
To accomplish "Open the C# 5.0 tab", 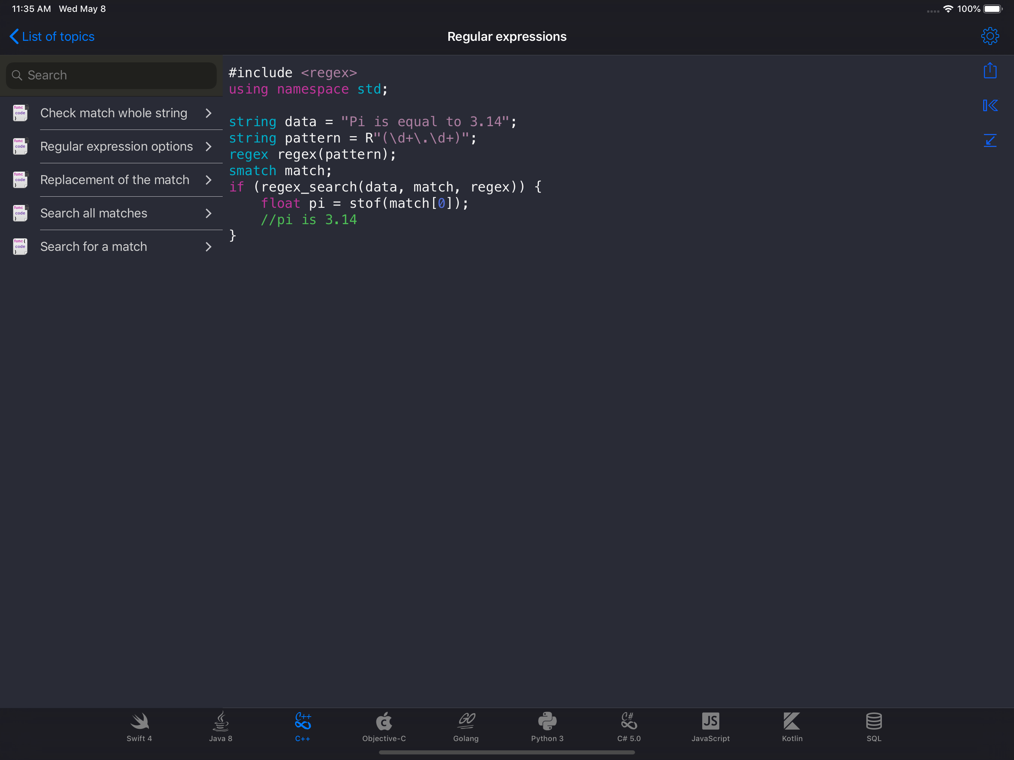I will pyautogui.click(x=628, y=727).
